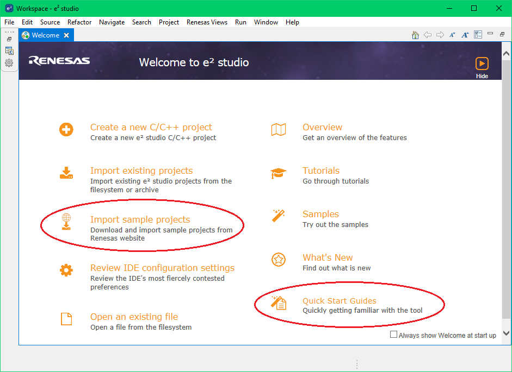Click 'Open a file from the filesystem' text
The width and height of the screenshot is (512, 372).
tap(141, 327)
